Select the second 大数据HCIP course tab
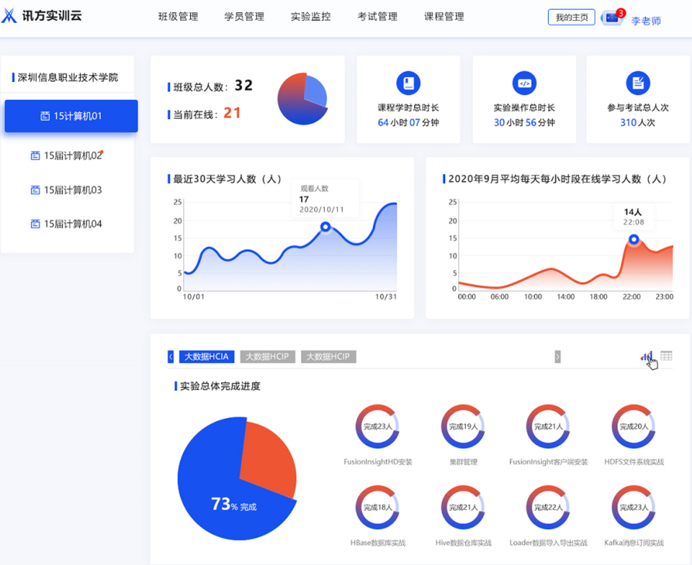The image size is (692, 565). (328, 357)
